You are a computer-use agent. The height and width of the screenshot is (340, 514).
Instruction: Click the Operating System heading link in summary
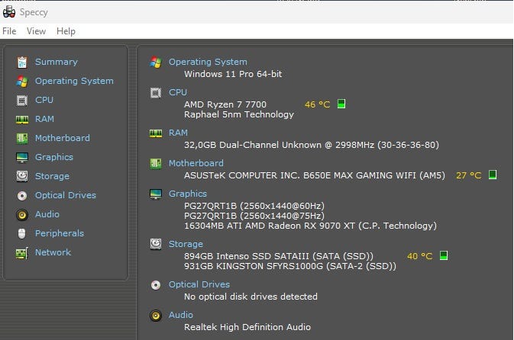coord(208,62)
